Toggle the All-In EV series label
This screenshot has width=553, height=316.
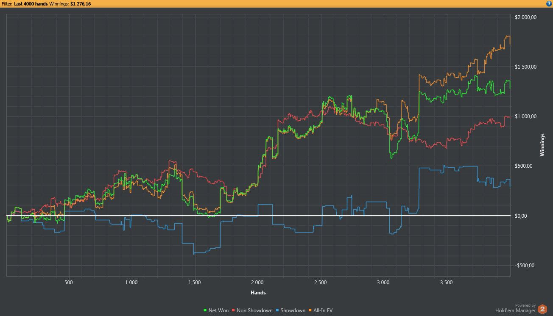point(322,310)
